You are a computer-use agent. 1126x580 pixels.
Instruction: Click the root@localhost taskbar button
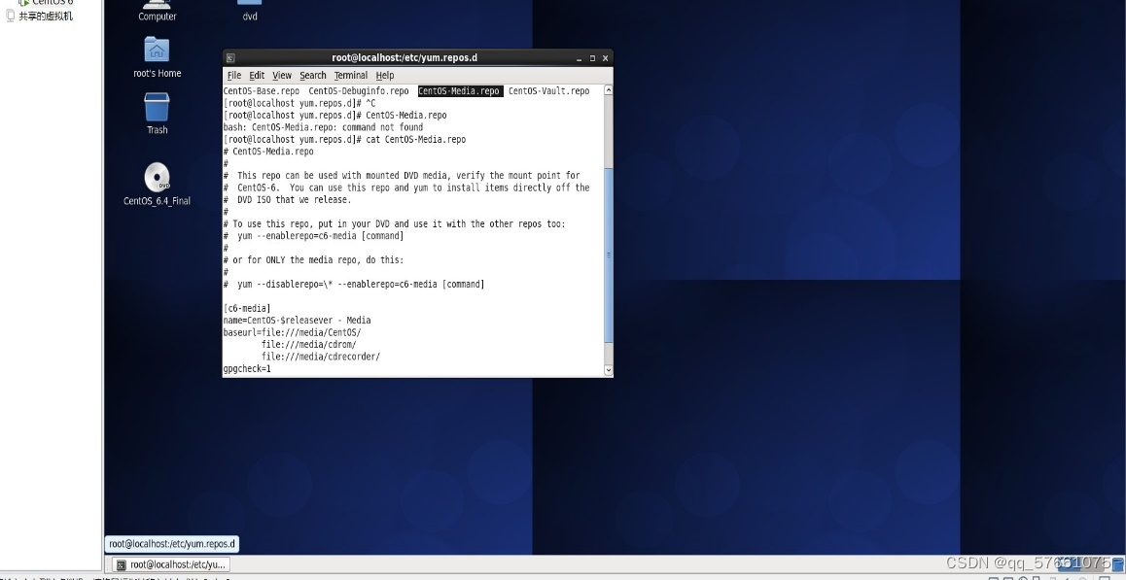pyautogui.click(x=170, y=563)
